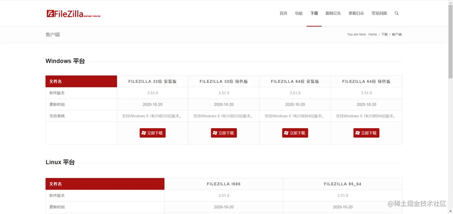Select the FILEZILLA I686 column header
The image size is (453, 214).
point(224,184)
